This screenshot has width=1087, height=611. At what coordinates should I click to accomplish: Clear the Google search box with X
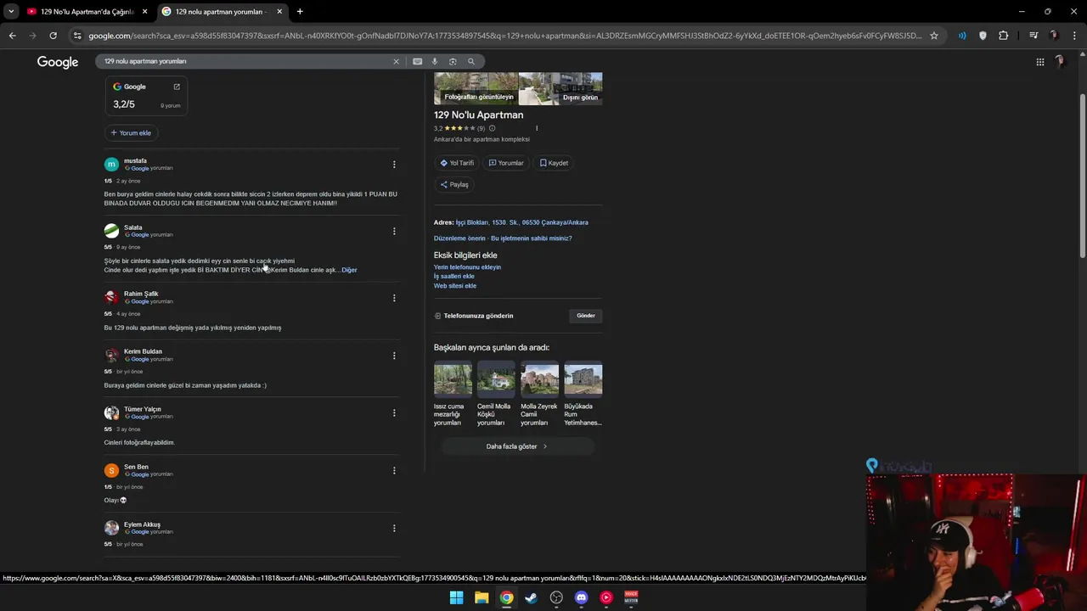coord(396,61)
